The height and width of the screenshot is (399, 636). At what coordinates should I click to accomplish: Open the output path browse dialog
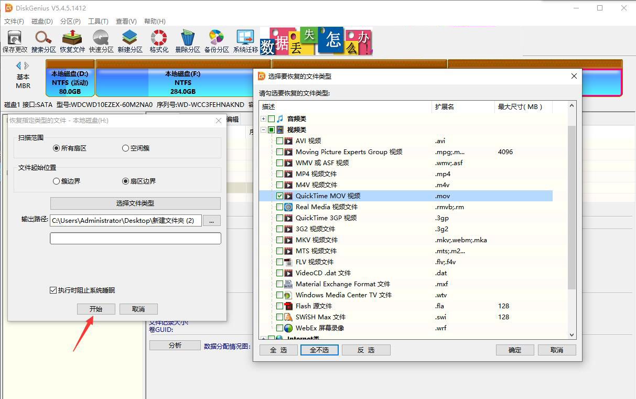click(x=211, y=220)
